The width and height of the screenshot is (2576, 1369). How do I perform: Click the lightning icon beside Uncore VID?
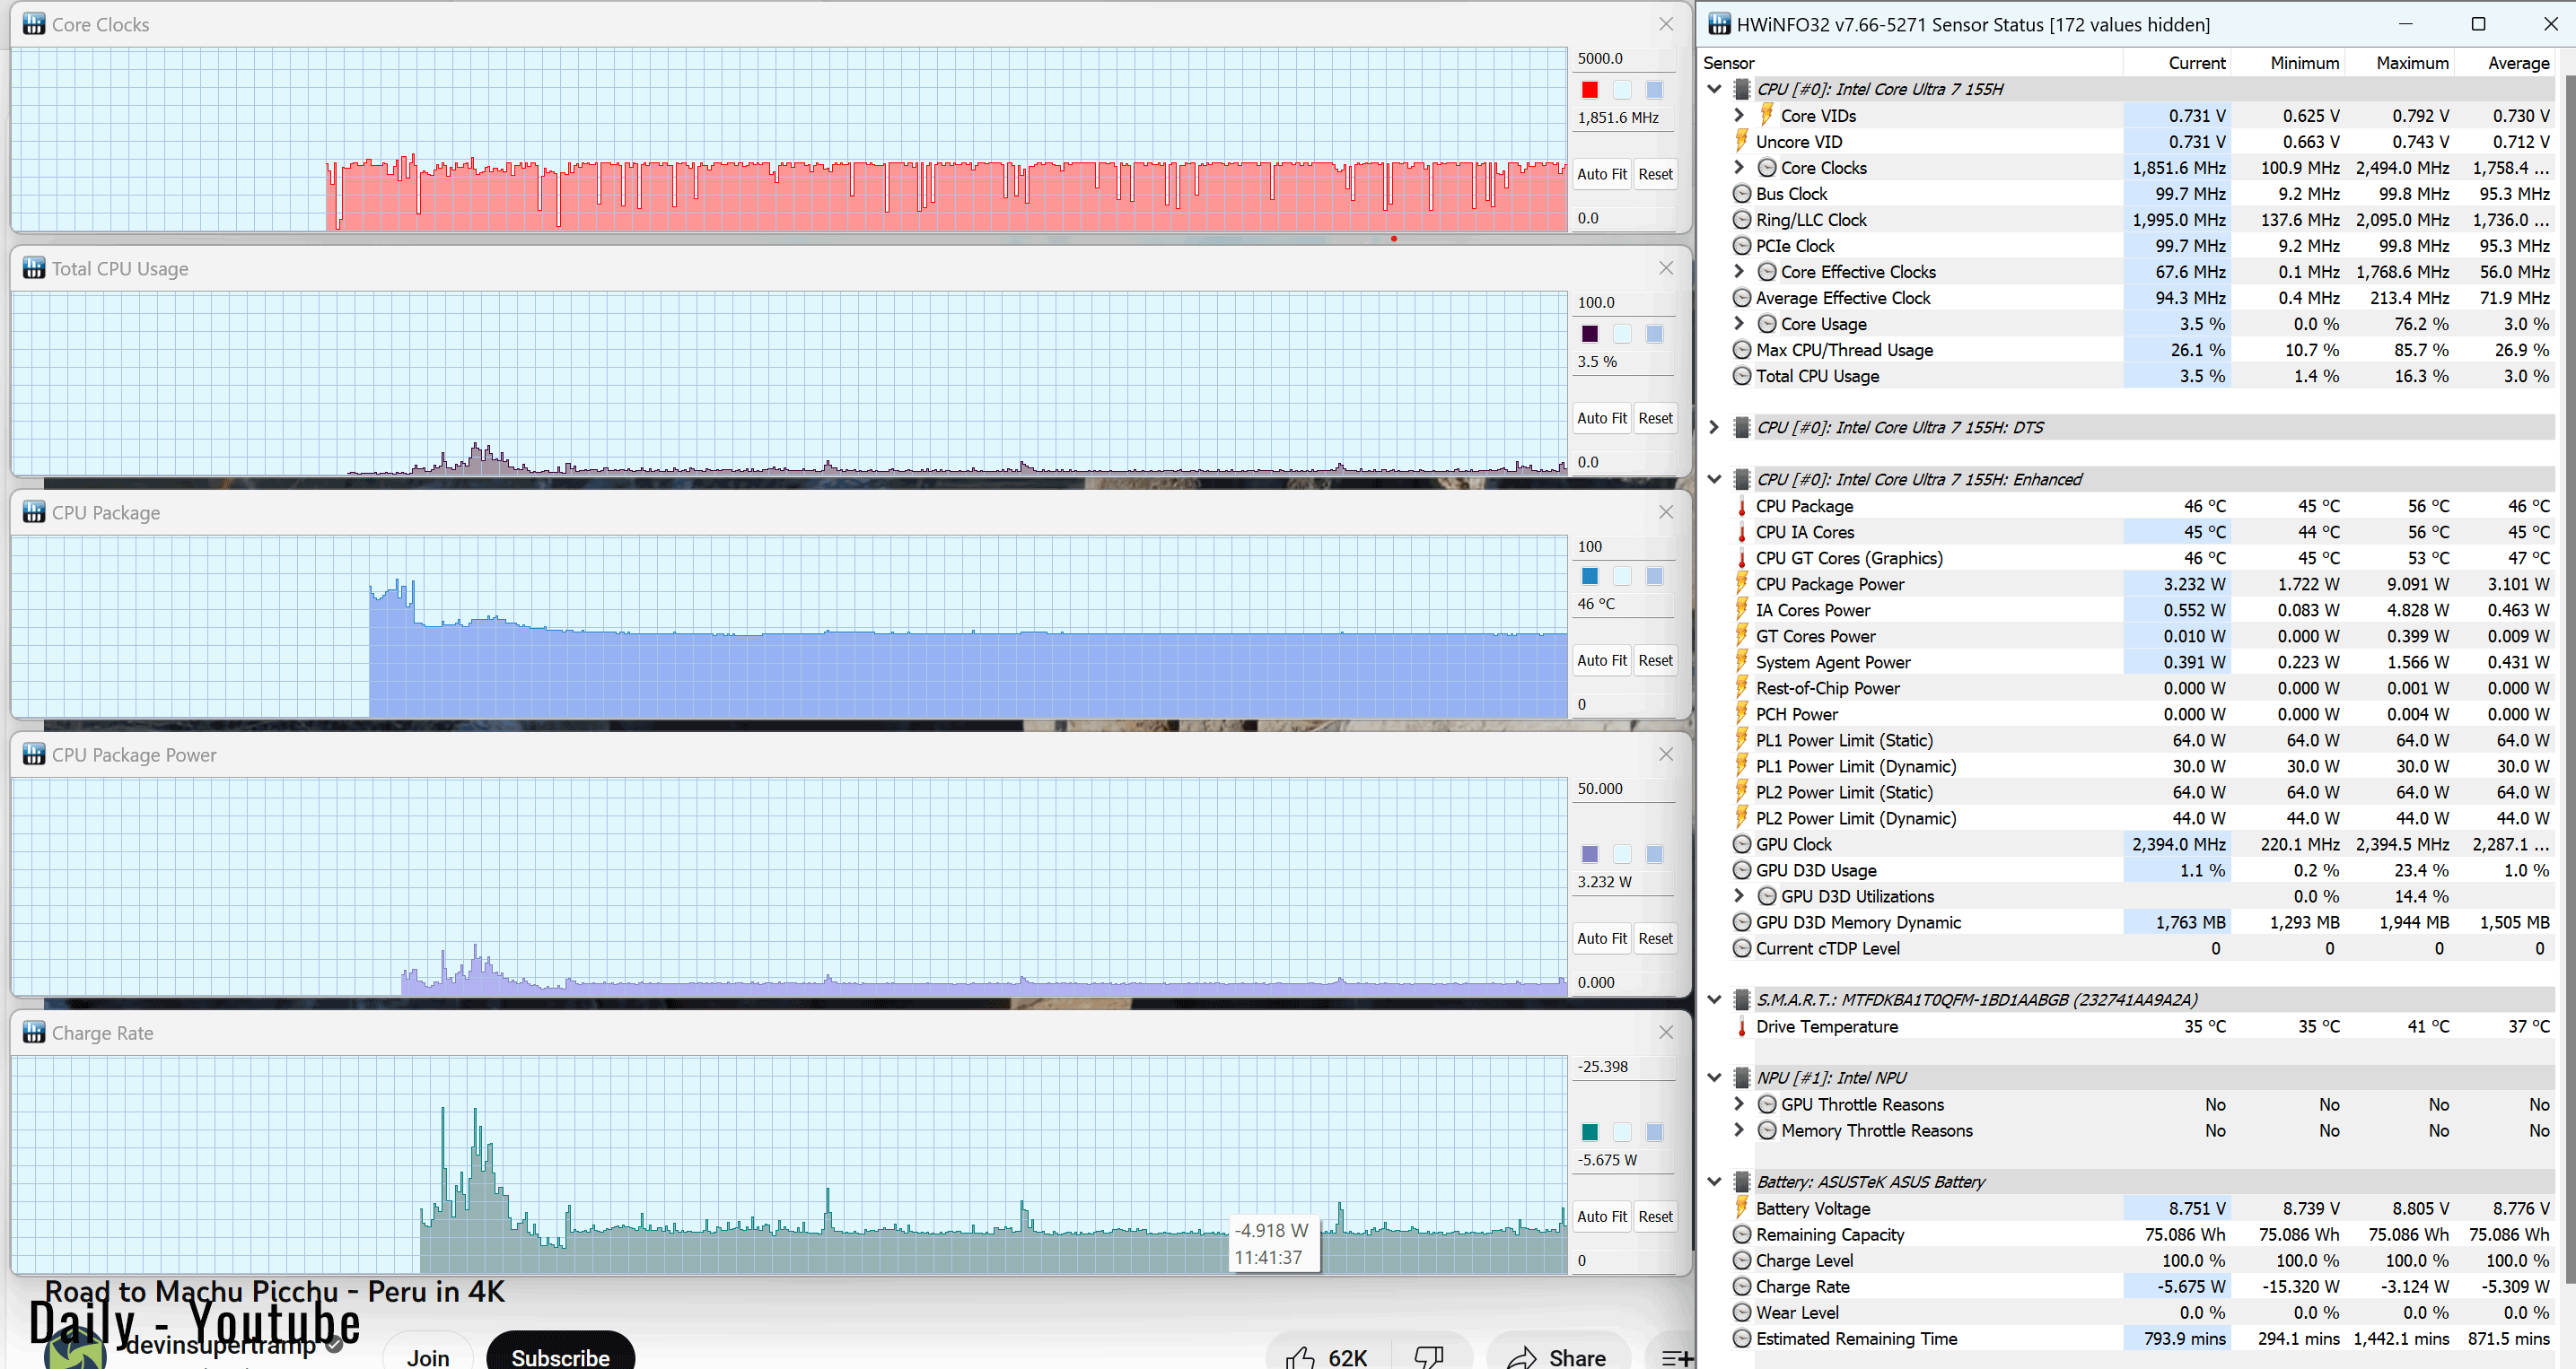1742,141
